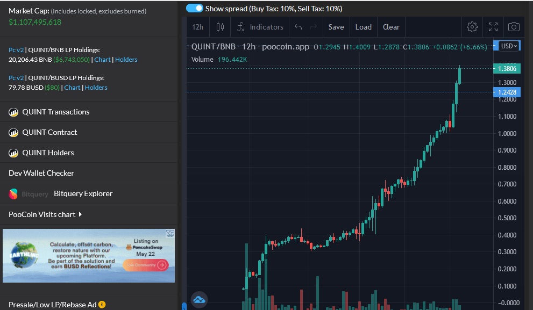This screenshot has width=533, height=310.
Task: Open the Earthling ad banner
Action: [x=89, y=256]
